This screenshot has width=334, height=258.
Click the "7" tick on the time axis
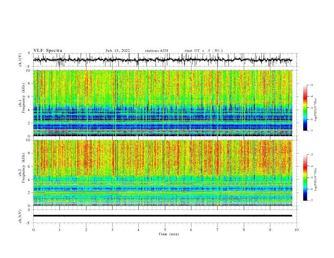coord(218,230)
